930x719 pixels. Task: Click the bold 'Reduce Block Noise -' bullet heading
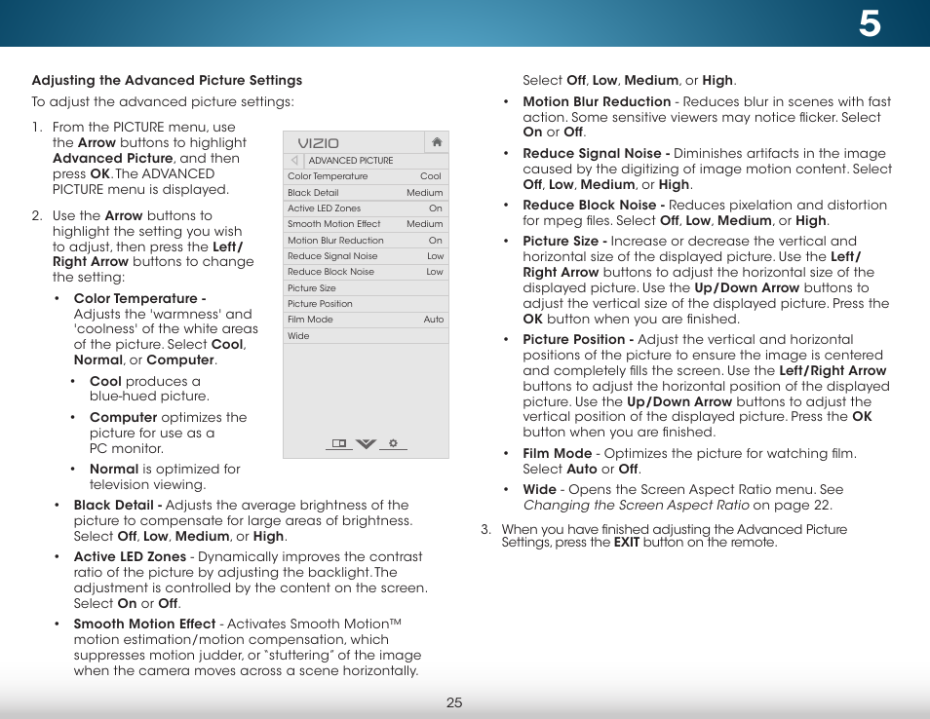coord(594,205)
